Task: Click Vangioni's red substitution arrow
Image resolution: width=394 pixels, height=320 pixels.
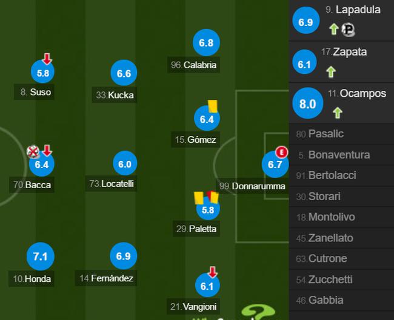Action: click(x=212, y=272)
